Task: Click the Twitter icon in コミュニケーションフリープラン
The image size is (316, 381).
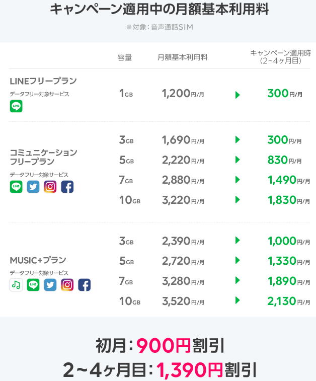Action: [x=33, y=187]
